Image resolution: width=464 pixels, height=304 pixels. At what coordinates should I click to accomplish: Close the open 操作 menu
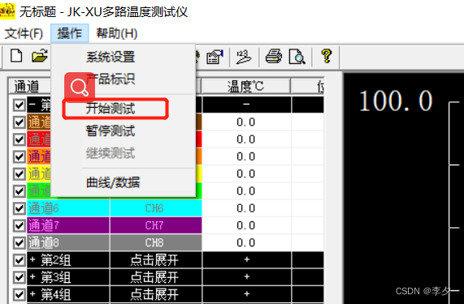[x=70, y=33]
